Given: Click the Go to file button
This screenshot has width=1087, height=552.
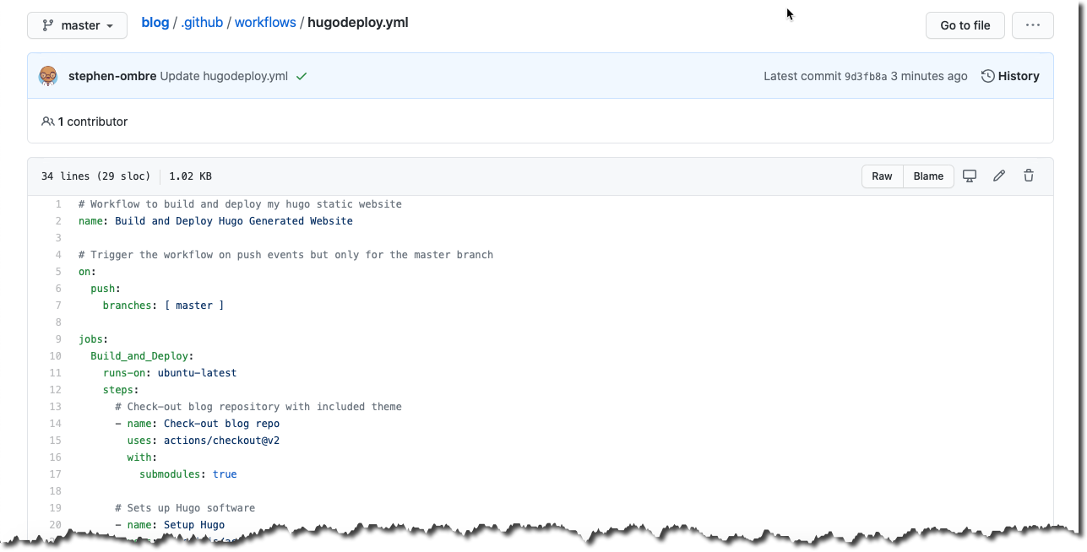Looking at the screenshot, I should [x=965, y=25].
